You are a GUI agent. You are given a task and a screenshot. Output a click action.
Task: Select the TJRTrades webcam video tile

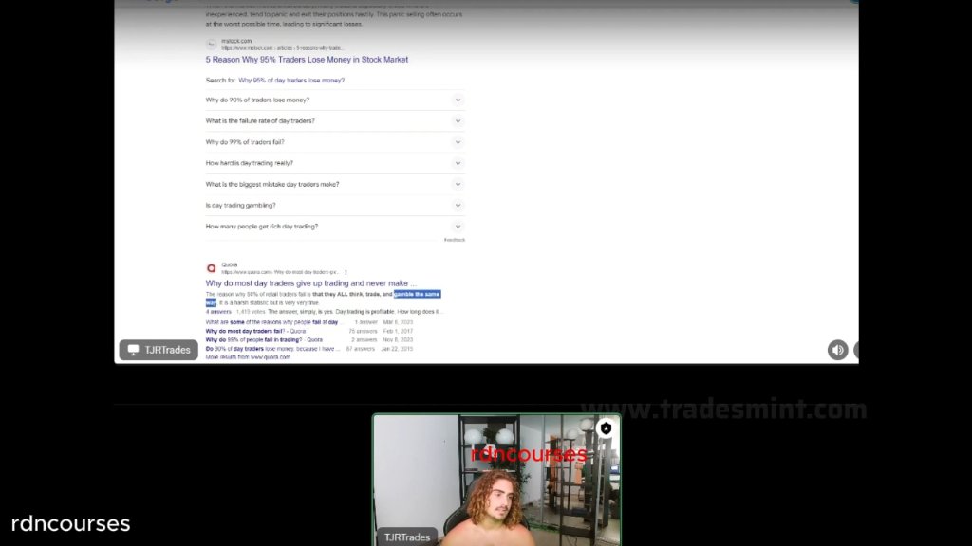pos(496,480)
